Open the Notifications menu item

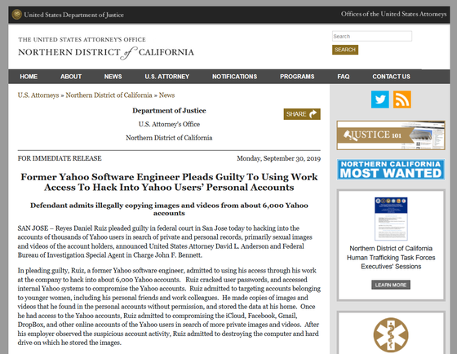tap(235, 77)
